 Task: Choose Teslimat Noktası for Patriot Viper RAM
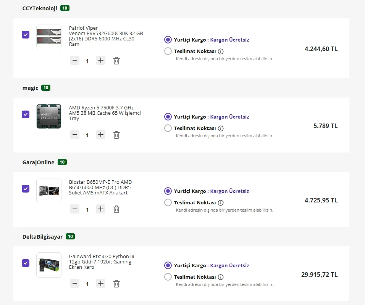pyautogui.click(x=168, y=51)
